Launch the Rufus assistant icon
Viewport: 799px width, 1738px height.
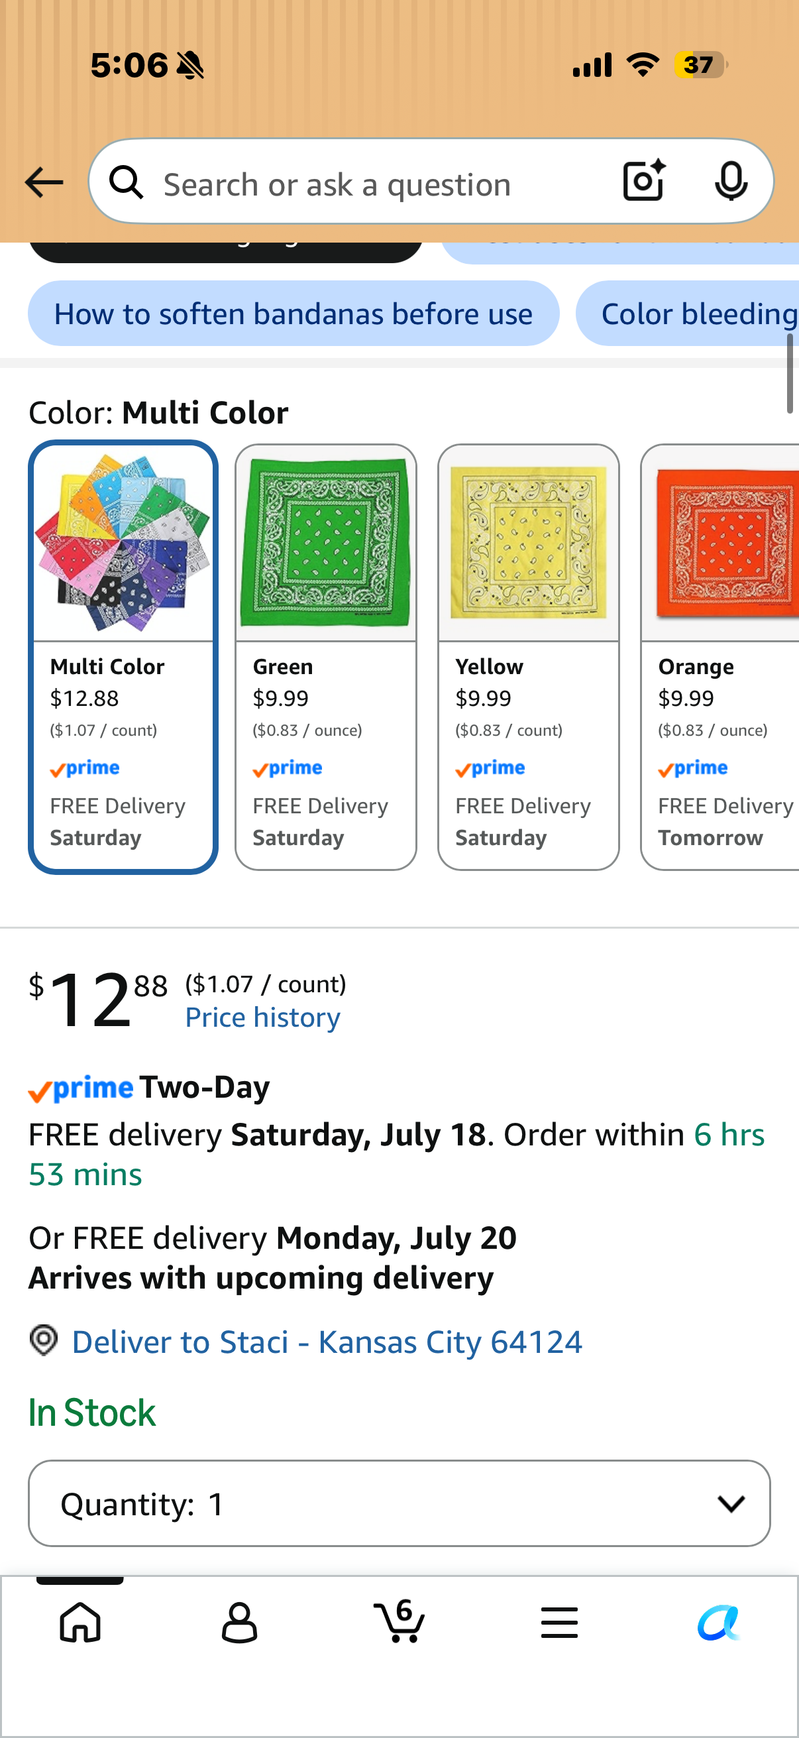coord(719,1622)
